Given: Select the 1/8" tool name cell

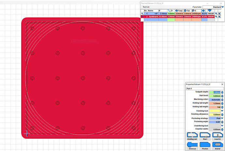Looking at the screenshot, I should click(153, 14).
